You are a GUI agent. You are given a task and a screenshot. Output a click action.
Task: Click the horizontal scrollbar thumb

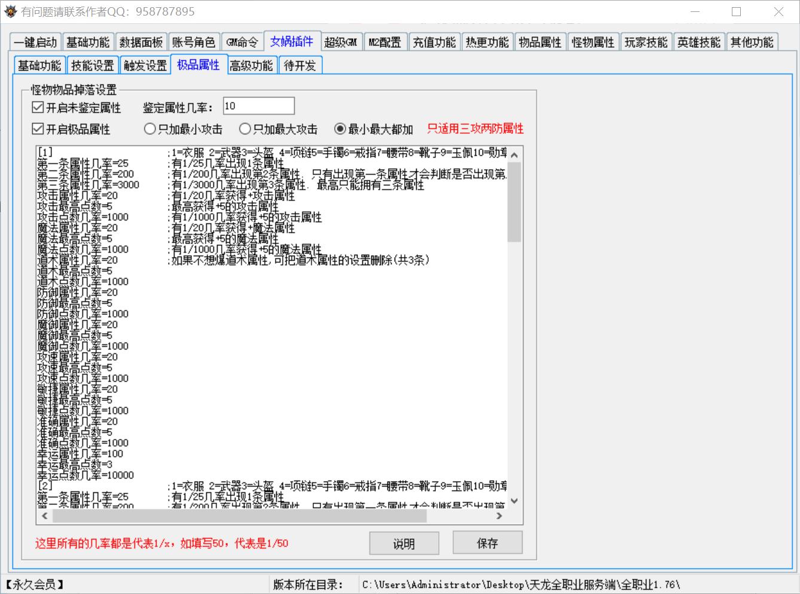point(240,516)
